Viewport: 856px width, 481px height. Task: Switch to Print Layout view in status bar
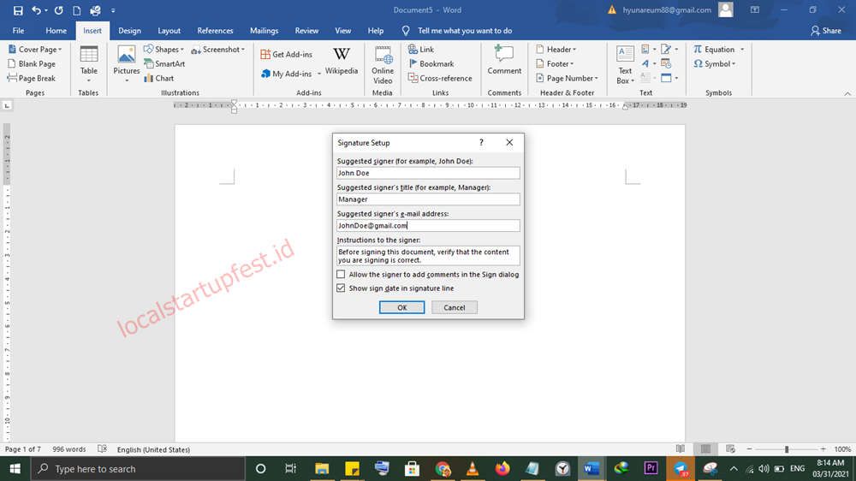coord(705,448)
